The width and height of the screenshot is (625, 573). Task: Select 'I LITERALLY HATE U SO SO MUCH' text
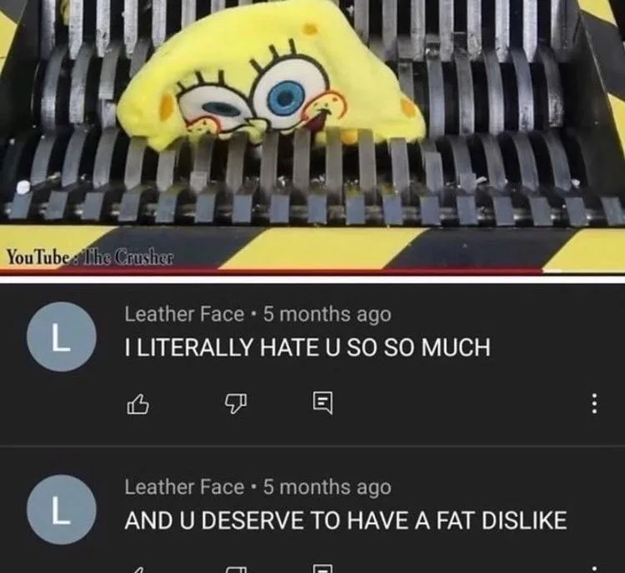point(307,346)
